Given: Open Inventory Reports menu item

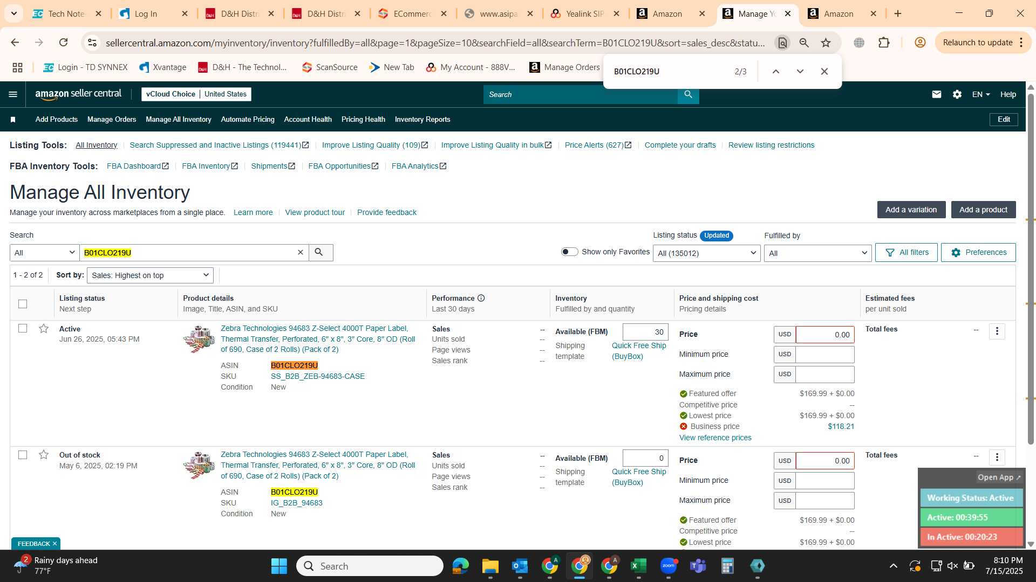Looking at the screenshot, I should tap(422, 120).
